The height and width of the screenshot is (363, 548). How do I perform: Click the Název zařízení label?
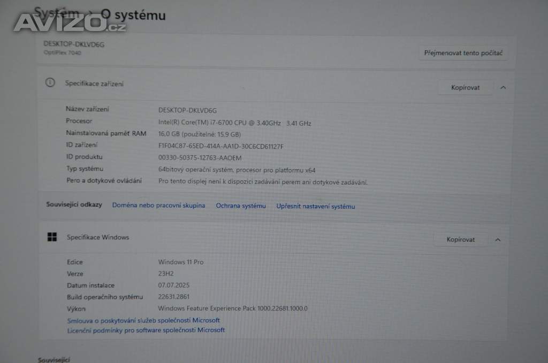pyautogui.click(x=87, y=109)
